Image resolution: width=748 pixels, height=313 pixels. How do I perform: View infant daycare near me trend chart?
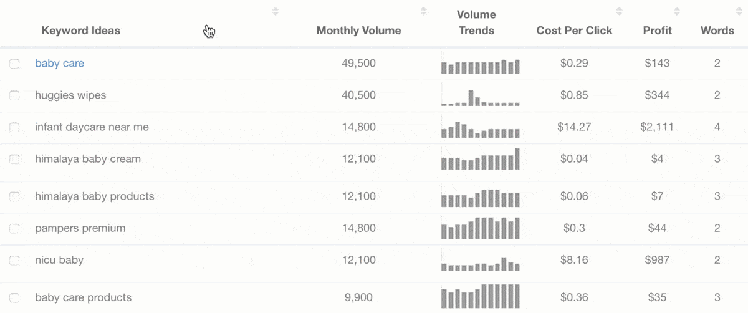(x=480, y=130)
